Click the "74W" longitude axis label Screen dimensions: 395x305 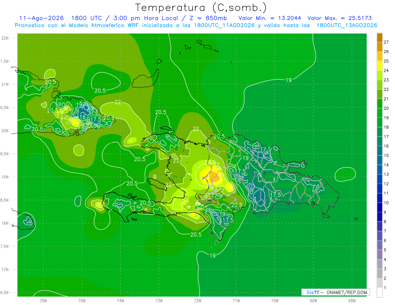coord(120,301)
